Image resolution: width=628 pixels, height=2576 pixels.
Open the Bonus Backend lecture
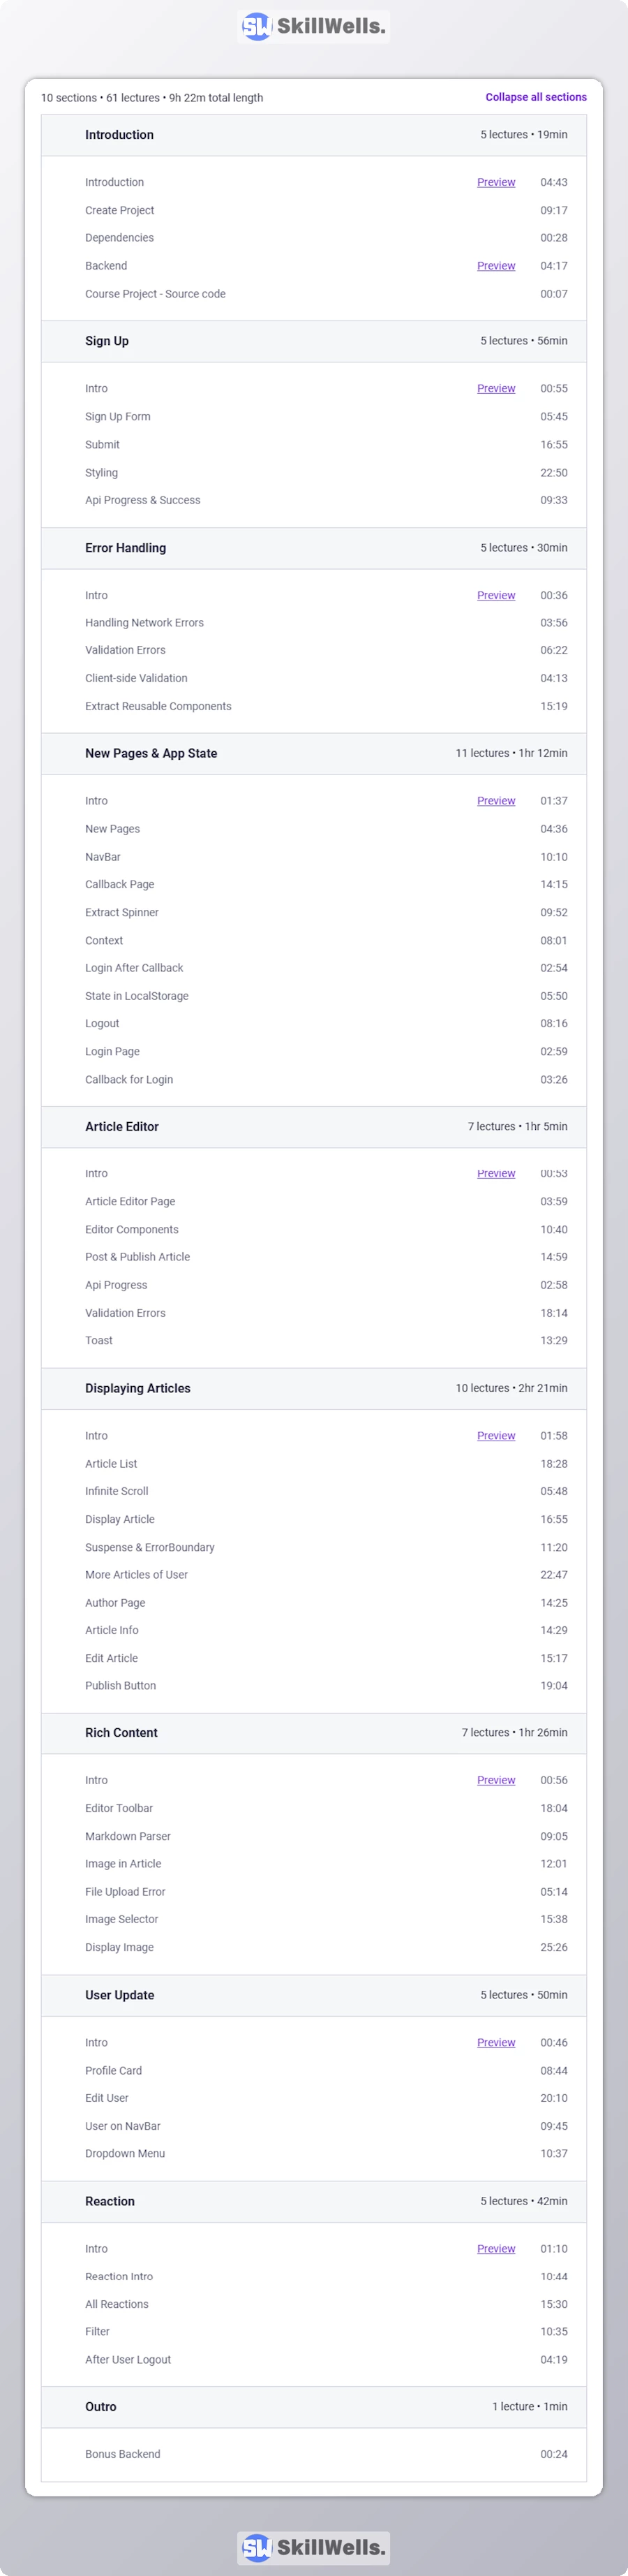pyautogui.click(x=123, y=2453)
